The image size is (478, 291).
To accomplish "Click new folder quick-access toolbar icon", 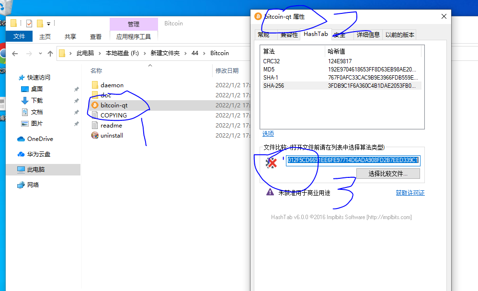I will point(40,23).
